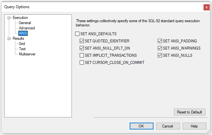Open the General execution settings
The height and width of the screenshot is (135, 212).
coord(25,23)
